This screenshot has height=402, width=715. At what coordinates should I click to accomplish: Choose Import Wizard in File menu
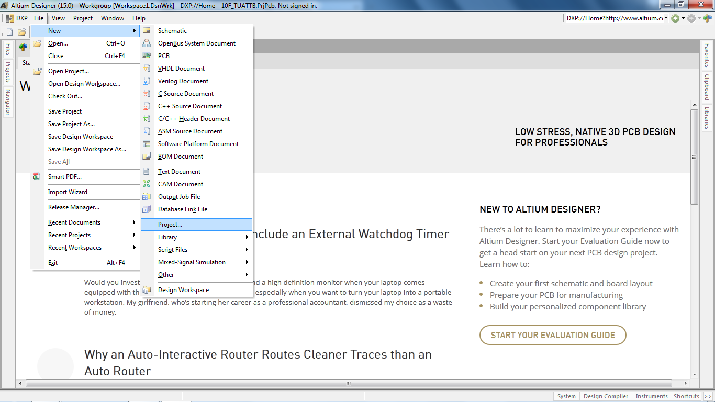68,192
